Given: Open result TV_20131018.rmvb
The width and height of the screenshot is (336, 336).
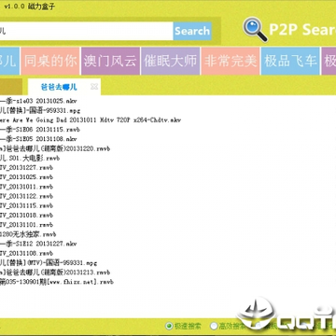Looking at the screenshot, I should (26, 216).
